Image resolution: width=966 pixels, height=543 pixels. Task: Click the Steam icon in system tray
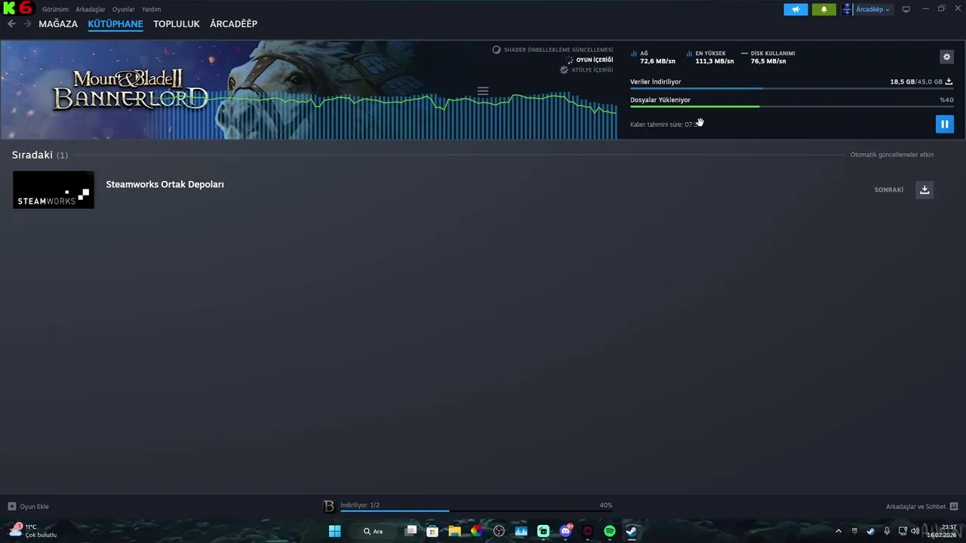click(870, 531)
